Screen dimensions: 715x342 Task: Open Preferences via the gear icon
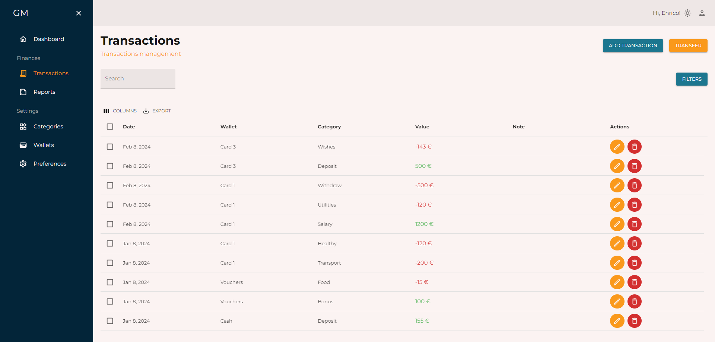click(23, 164)
